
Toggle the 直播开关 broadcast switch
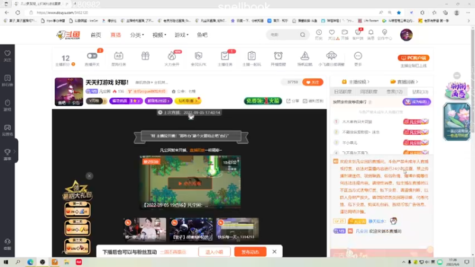coord(92,56)
